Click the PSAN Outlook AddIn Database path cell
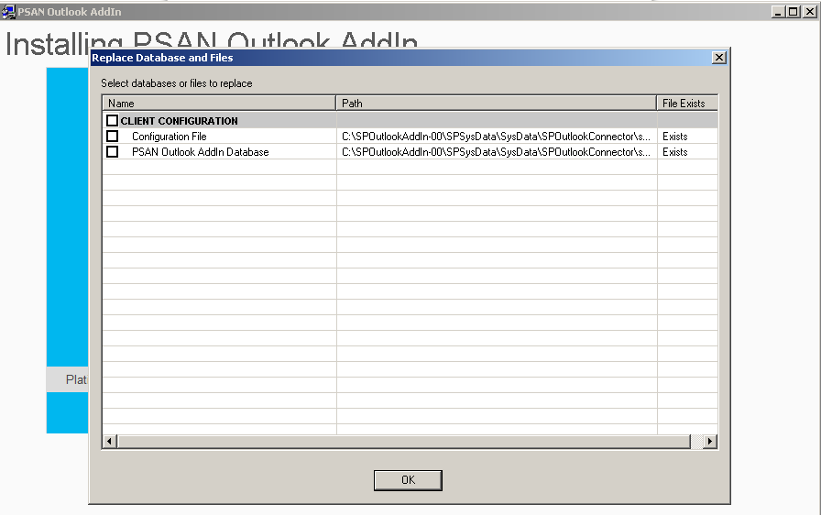 497,152
